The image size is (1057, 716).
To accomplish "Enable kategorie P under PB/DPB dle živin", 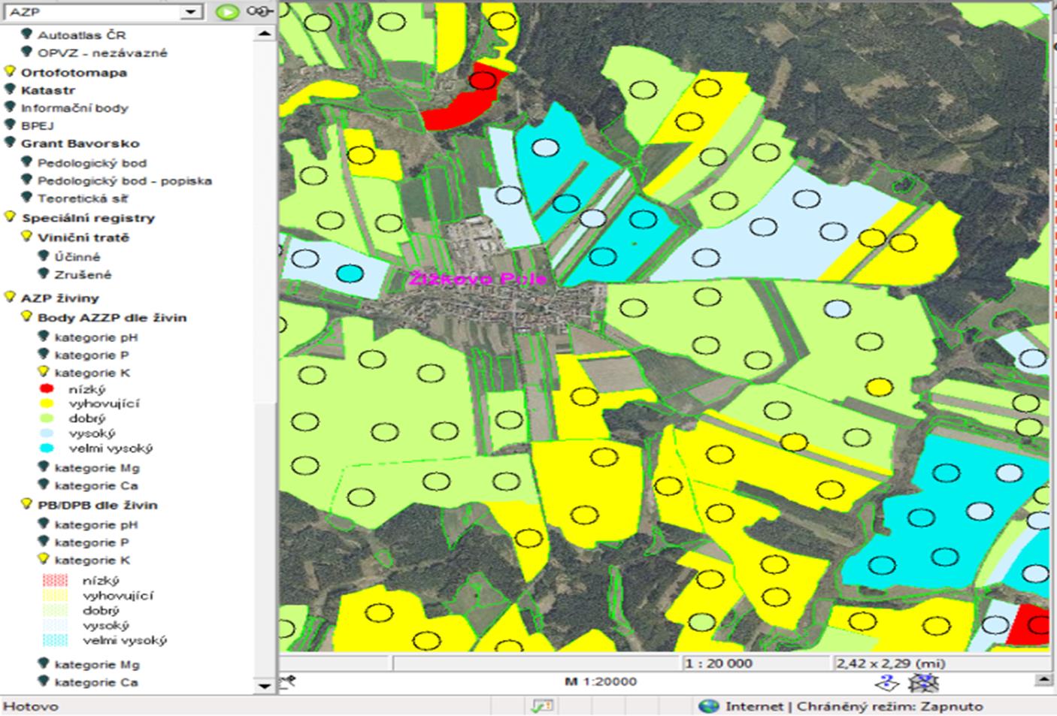I will tap(43, 541).
